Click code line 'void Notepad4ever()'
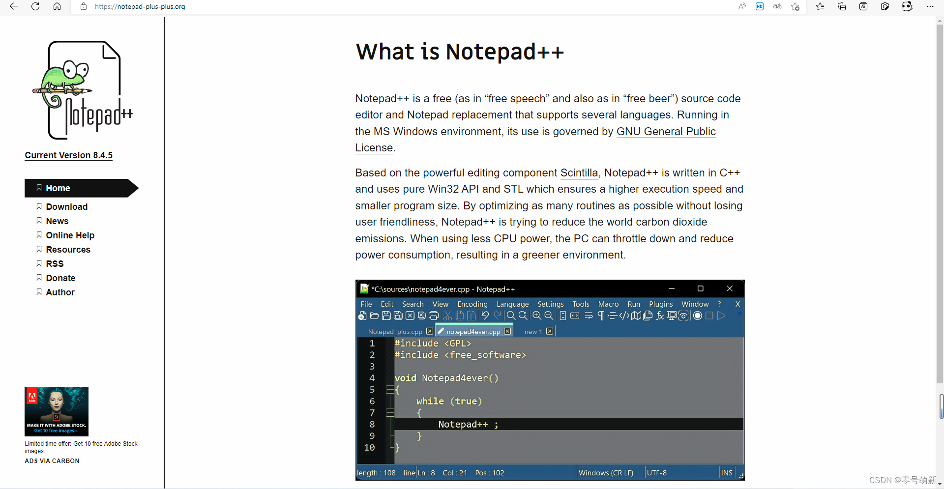944x489 pixels. pos(446,378)
